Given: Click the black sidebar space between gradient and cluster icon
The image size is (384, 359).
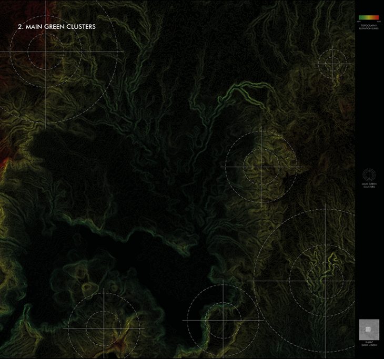Looking at the screenshot, I should tap(368, 95).
